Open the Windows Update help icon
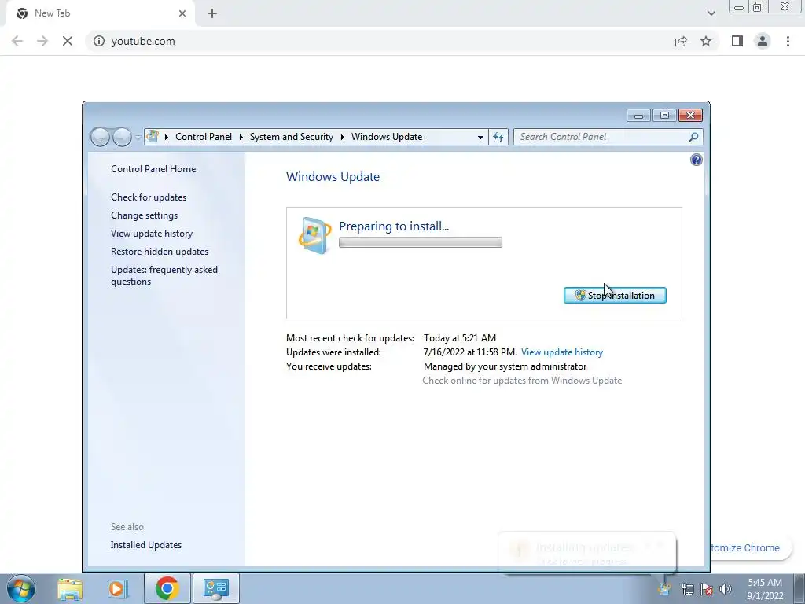This screenshot has height=604, width=805. click(x=697, y=160)
